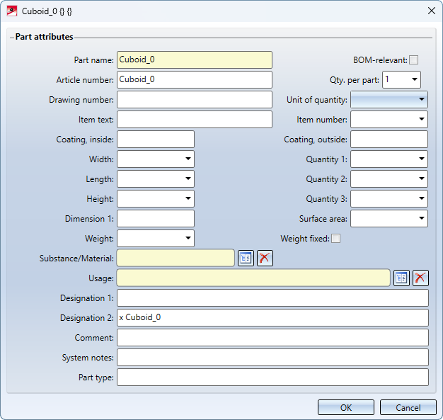Click into the Article number field
Viewport: 443px width, 420px height.
click(195, 79)
